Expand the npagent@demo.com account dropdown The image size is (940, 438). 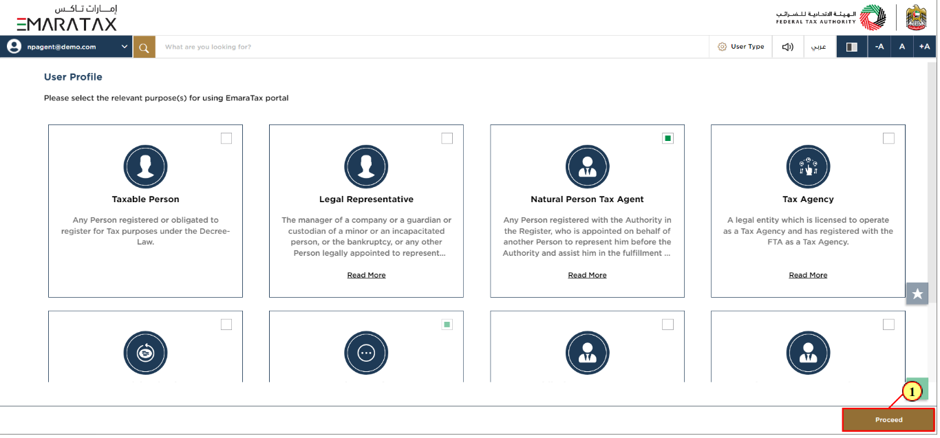125,47
